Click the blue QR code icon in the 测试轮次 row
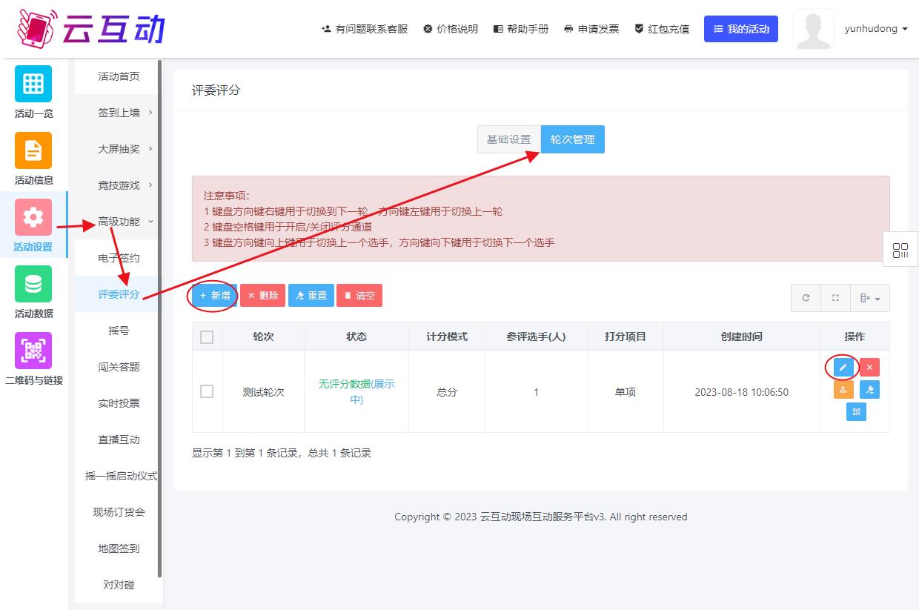This screenshot has width=919, height=610. (x=856, y=412)
